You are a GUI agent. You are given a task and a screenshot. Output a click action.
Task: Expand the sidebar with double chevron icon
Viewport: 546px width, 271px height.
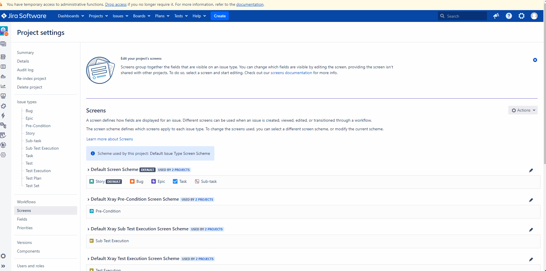3,266
